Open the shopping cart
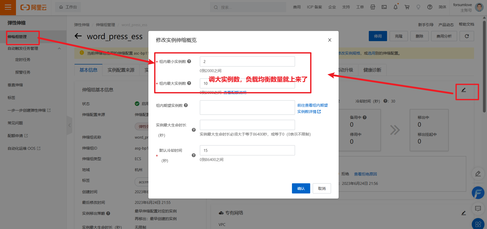Viewport: 487px width, 229px height. pyautogui.click(x=407, y=7)
